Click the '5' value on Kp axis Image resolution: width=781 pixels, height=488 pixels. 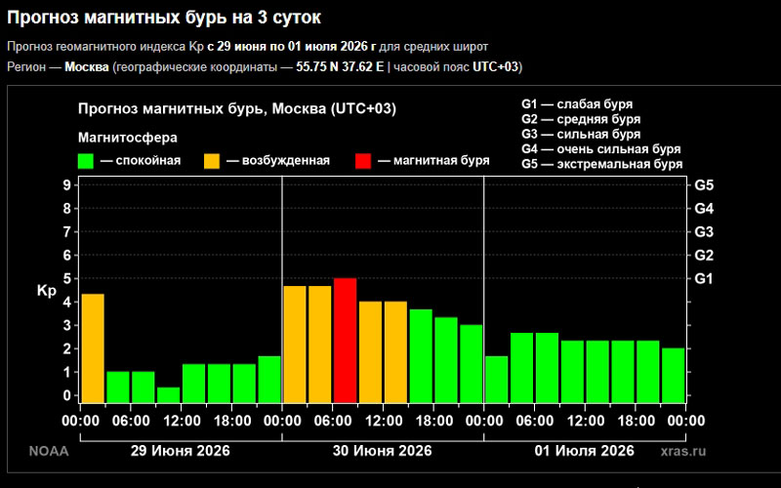(x=67, y=279)
